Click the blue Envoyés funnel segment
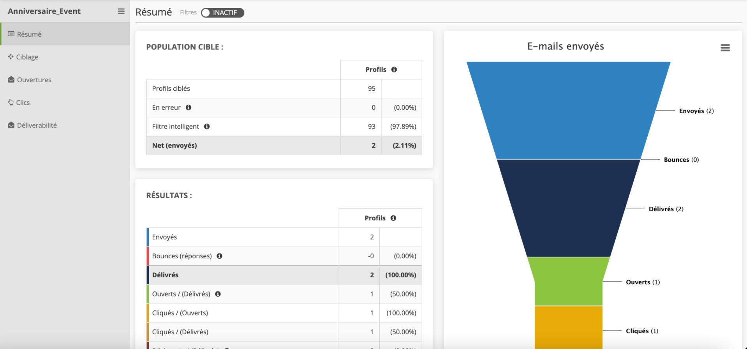The image size is (747, 349). (568, 110)
